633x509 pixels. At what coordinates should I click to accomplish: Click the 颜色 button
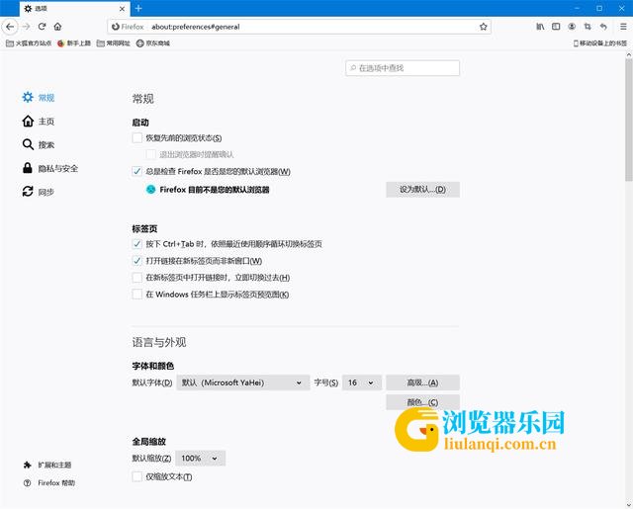[x=422, y=402]
